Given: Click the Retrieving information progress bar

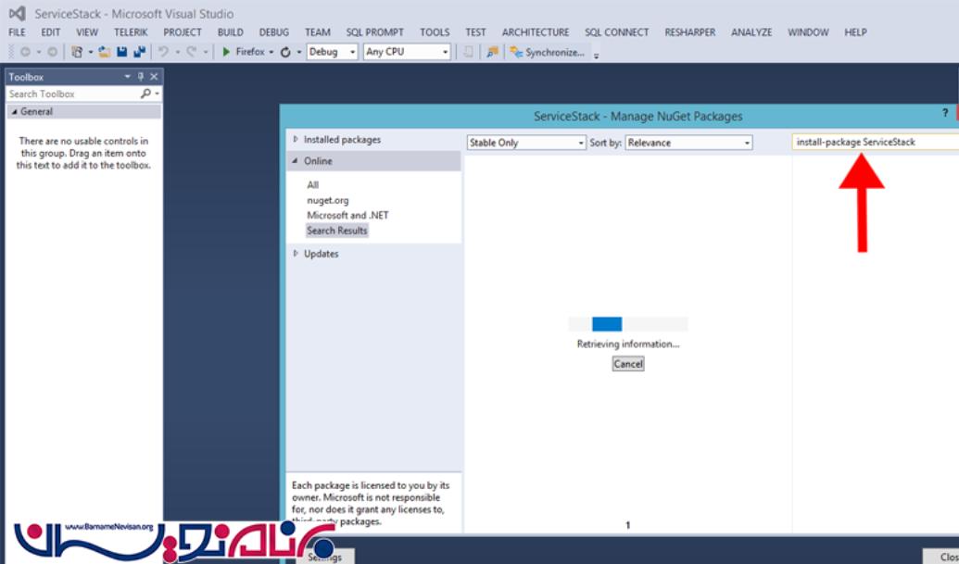Looking at the screenshot, I should 628,324.
